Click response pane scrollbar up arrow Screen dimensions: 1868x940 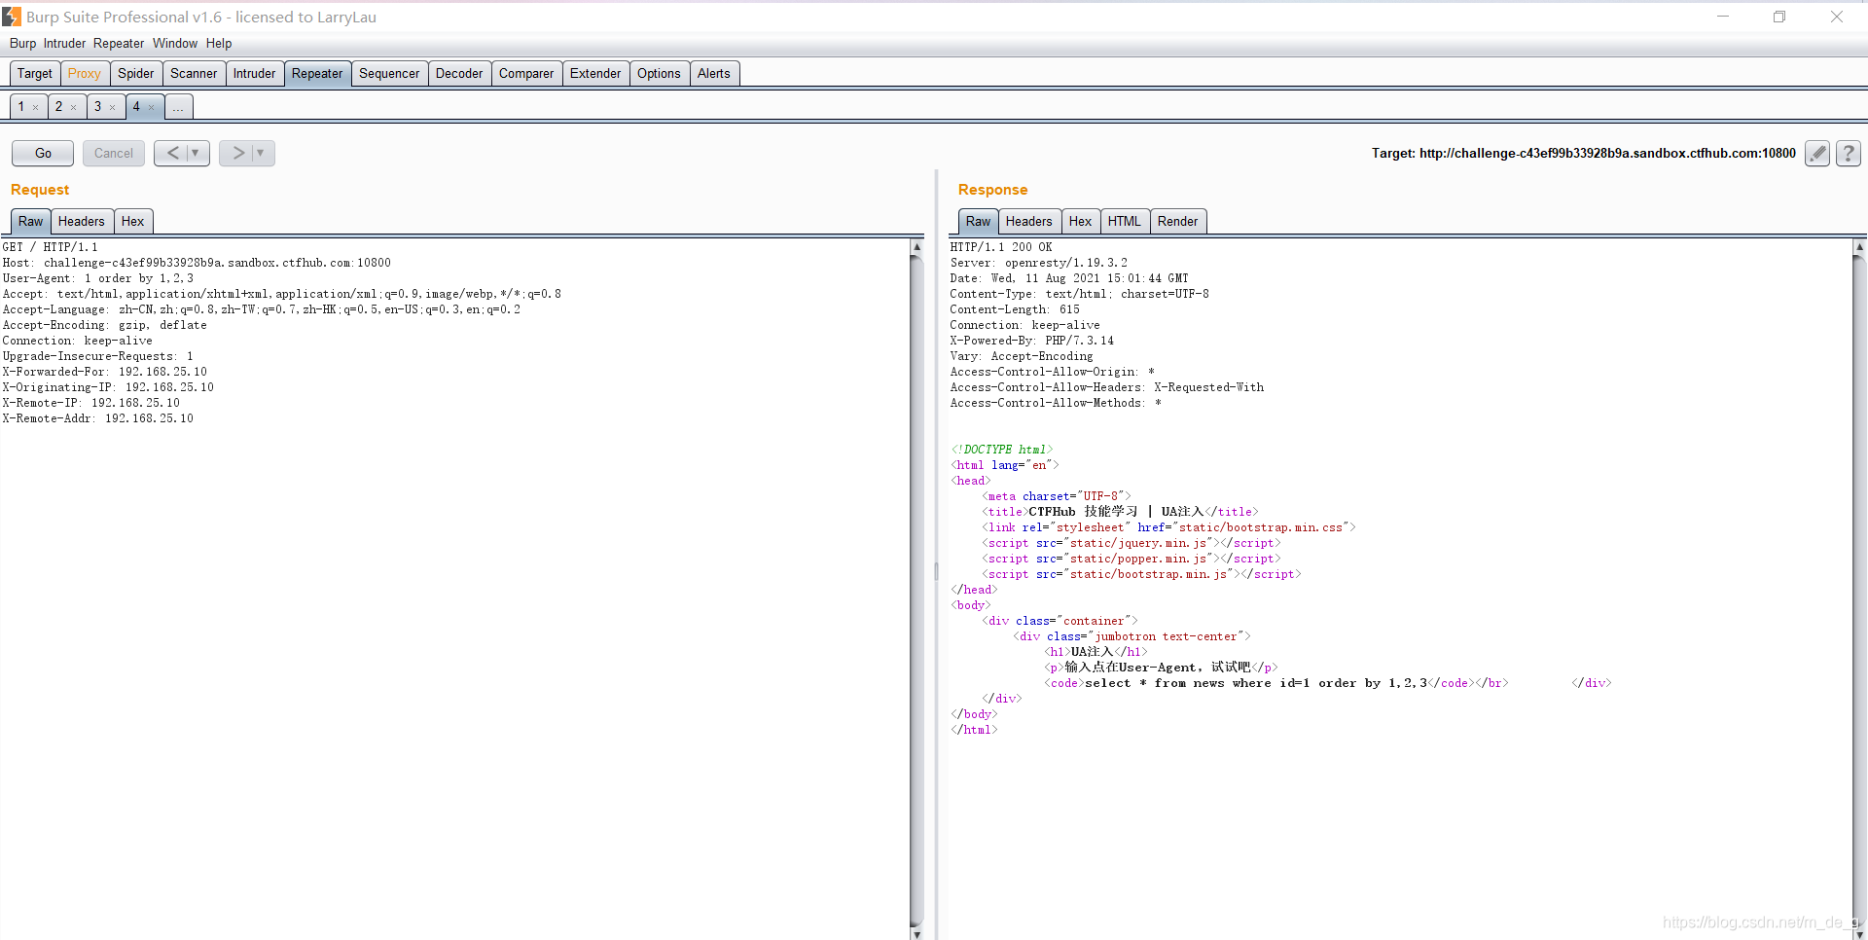pos(1859,247)
